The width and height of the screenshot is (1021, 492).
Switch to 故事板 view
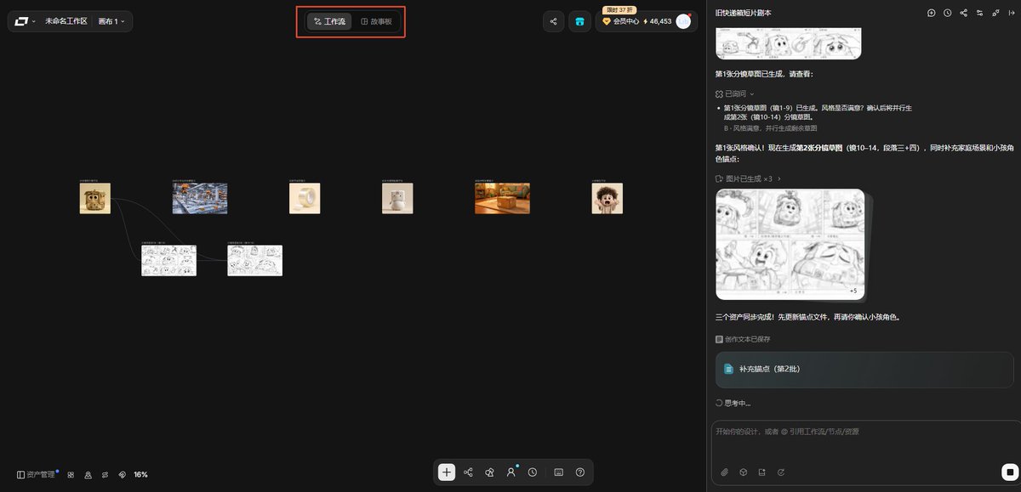click(376, 21)
